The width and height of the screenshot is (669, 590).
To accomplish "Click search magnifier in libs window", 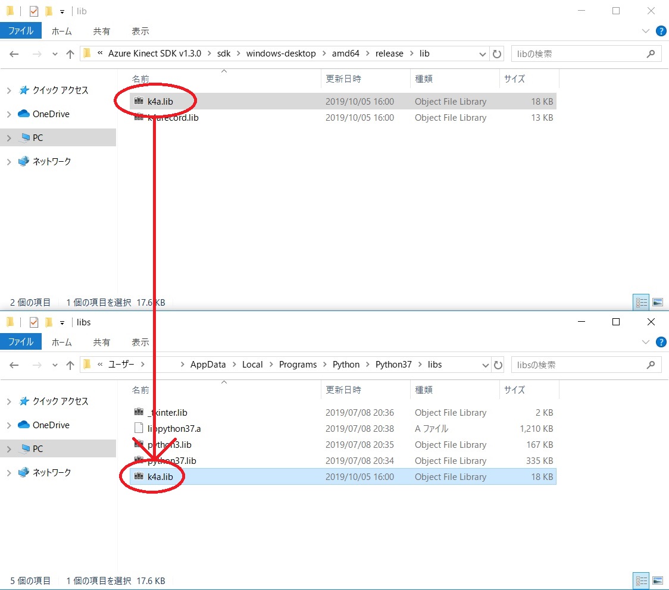I will pyautogui.click(x=651, y=365).
